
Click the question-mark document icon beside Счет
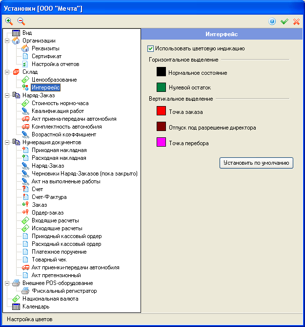tap(25, 189)
